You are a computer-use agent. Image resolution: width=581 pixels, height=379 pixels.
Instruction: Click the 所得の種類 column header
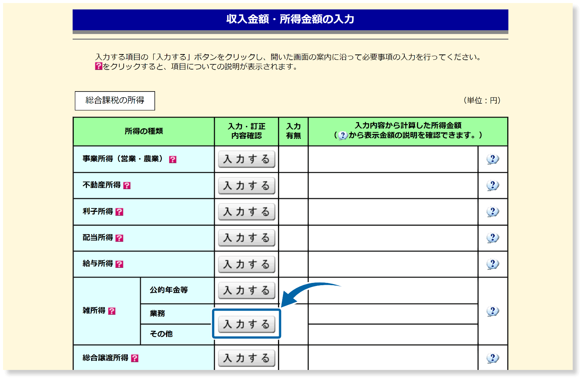pos(144,131)
